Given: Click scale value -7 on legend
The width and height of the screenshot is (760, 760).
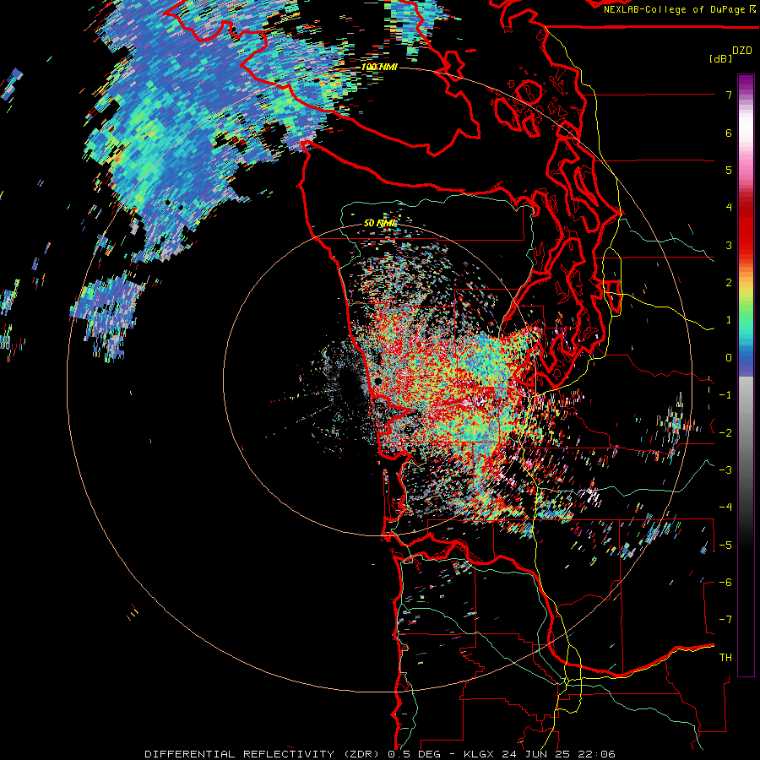Looking at the screenshot, I should pos(725,620).
